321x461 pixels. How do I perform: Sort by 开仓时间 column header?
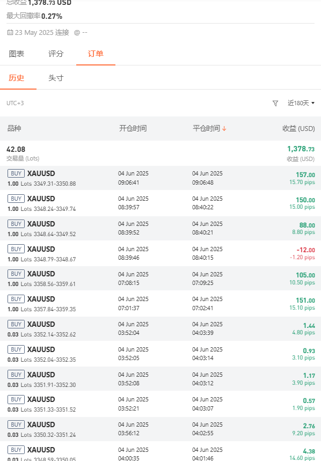click(x=133, y=128)
